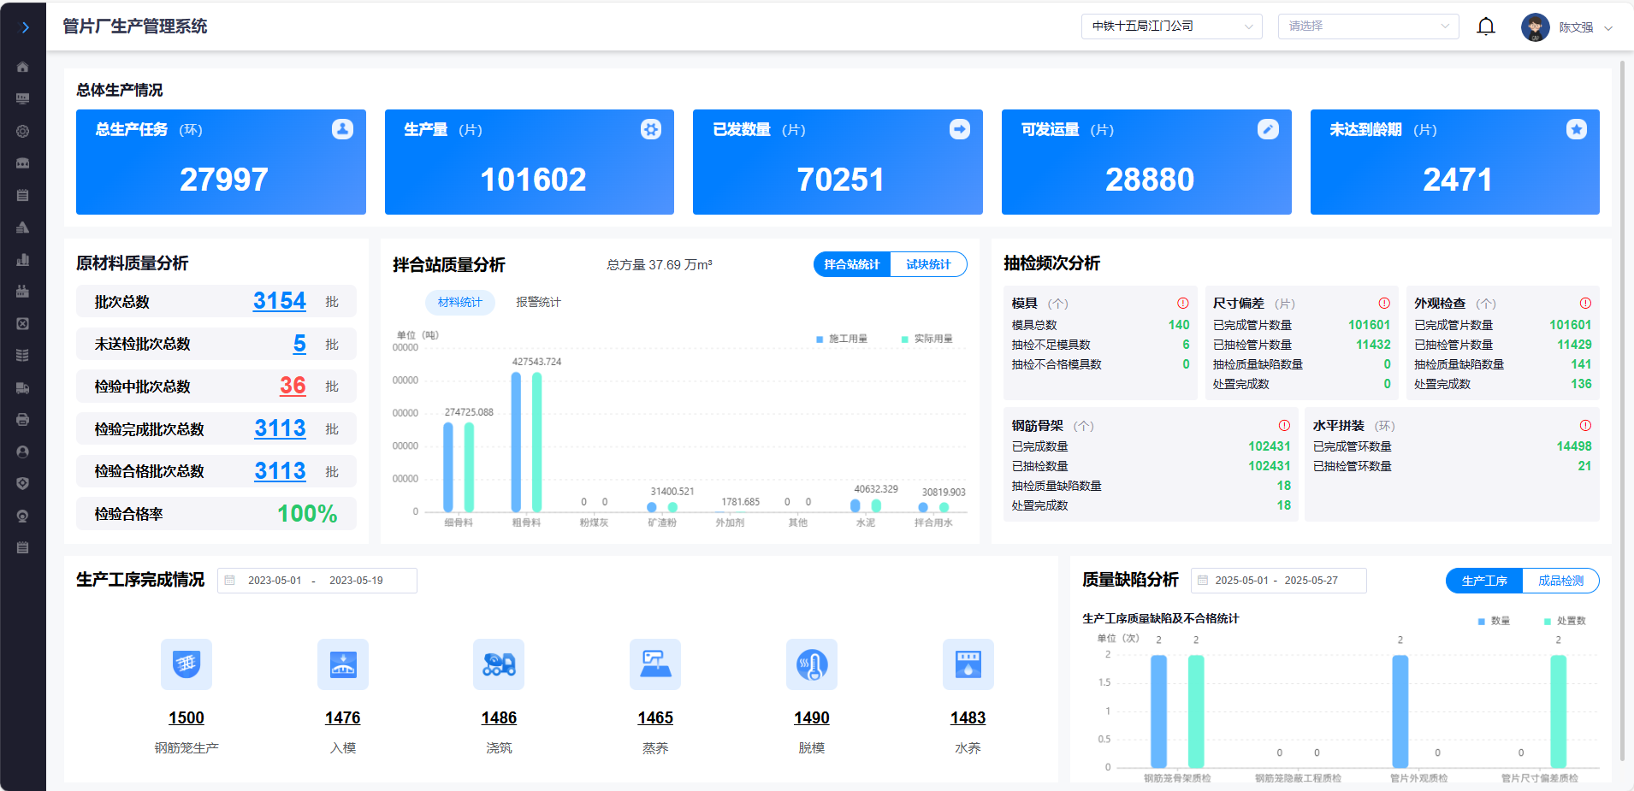Viewport: 1634px width, 791px height.
Task: Click the 生产工序完成情况 date range field
Action: pos(317,581)
